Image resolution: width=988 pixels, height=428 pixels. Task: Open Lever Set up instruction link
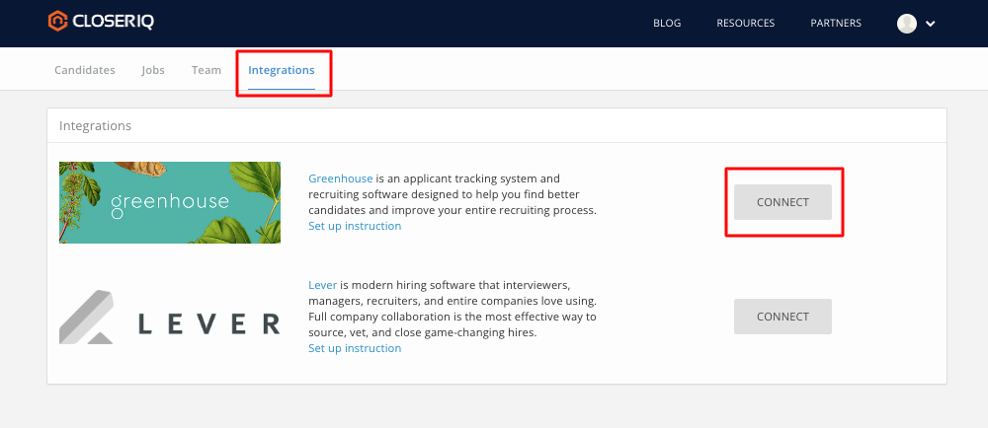click(355, 349)
